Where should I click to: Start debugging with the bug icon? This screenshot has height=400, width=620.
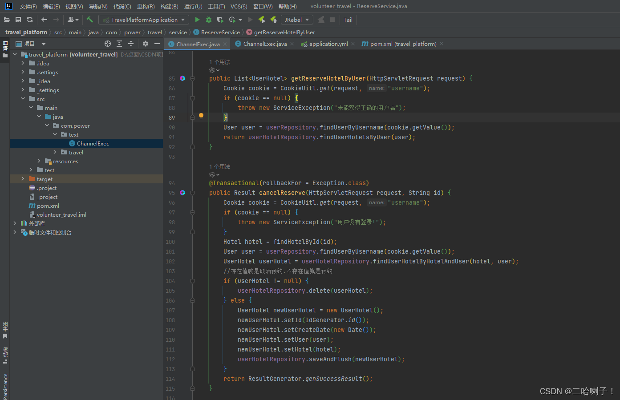pyautogui.click(x=209, y=20)
